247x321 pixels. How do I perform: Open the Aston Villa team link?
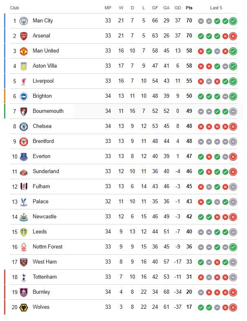[44, 66]
